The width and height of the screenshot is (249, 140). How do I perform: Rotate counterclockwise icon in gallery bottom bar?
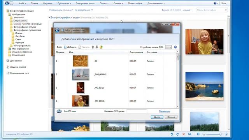(172, 134)
